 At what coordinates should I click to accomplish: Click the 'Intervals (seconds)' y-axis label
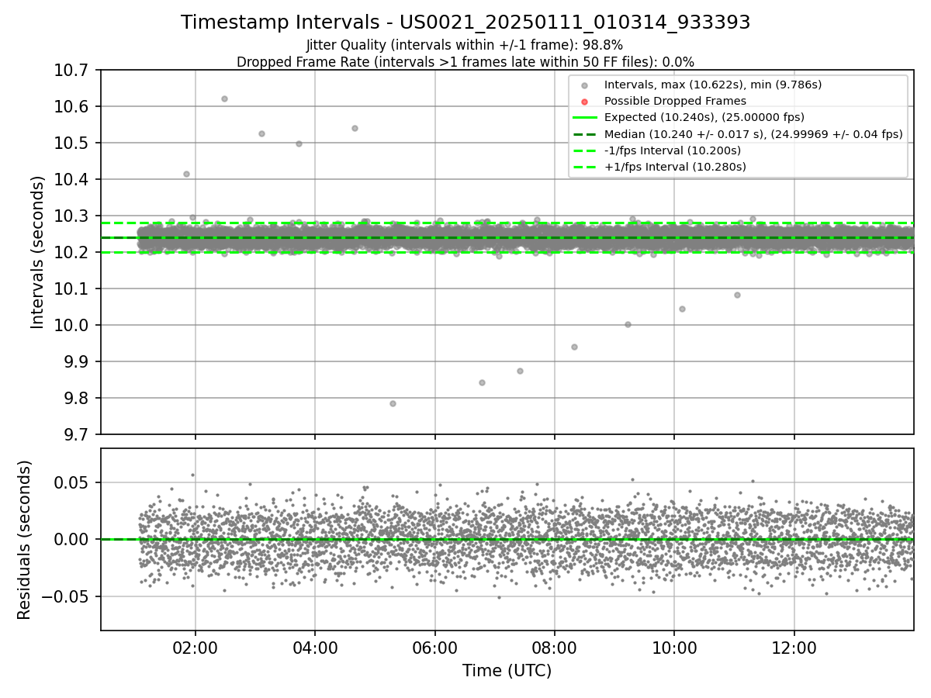(x=38, y=252)
